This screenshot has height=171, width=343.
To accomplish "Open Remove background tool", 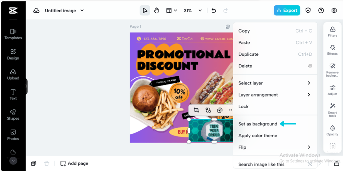I will click(332, 70).
